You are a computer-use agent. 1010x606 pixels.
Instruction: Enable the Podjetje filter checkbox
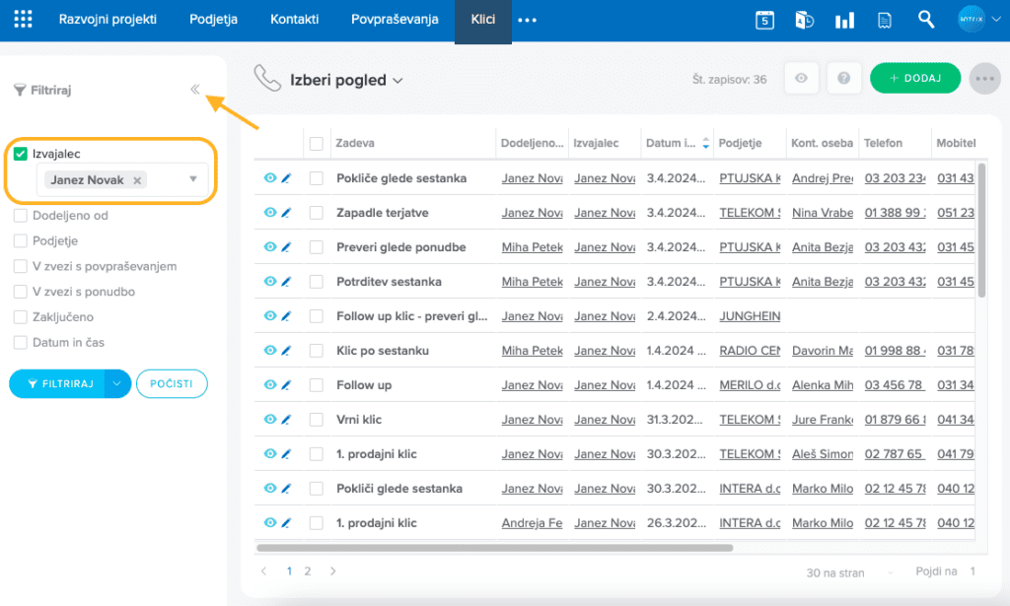point(21,240)
